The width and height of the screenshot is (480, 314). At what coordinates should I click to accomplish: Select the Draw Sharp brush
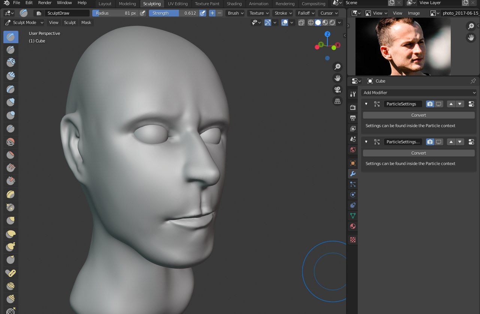[x=11, y=50]
